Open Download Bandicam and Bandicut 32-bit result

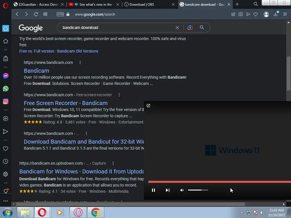click(x=84, y=142)
